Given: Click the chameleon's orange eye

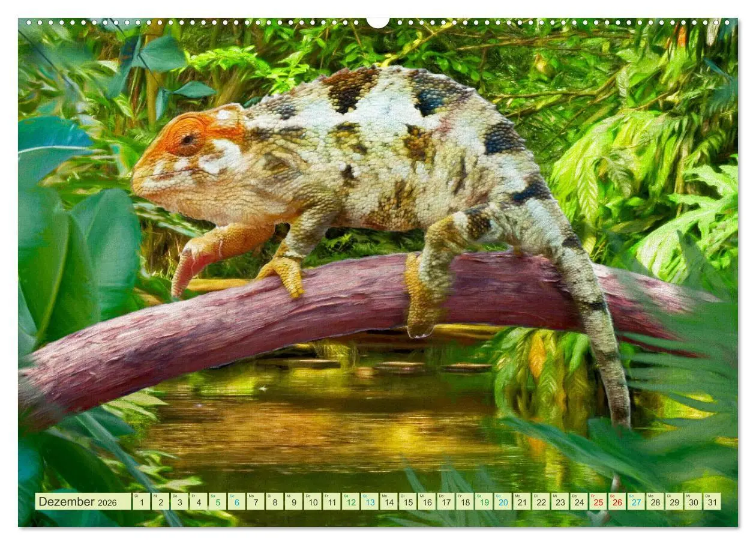Looking at the screenshot, I should click(x=187, y=139).
